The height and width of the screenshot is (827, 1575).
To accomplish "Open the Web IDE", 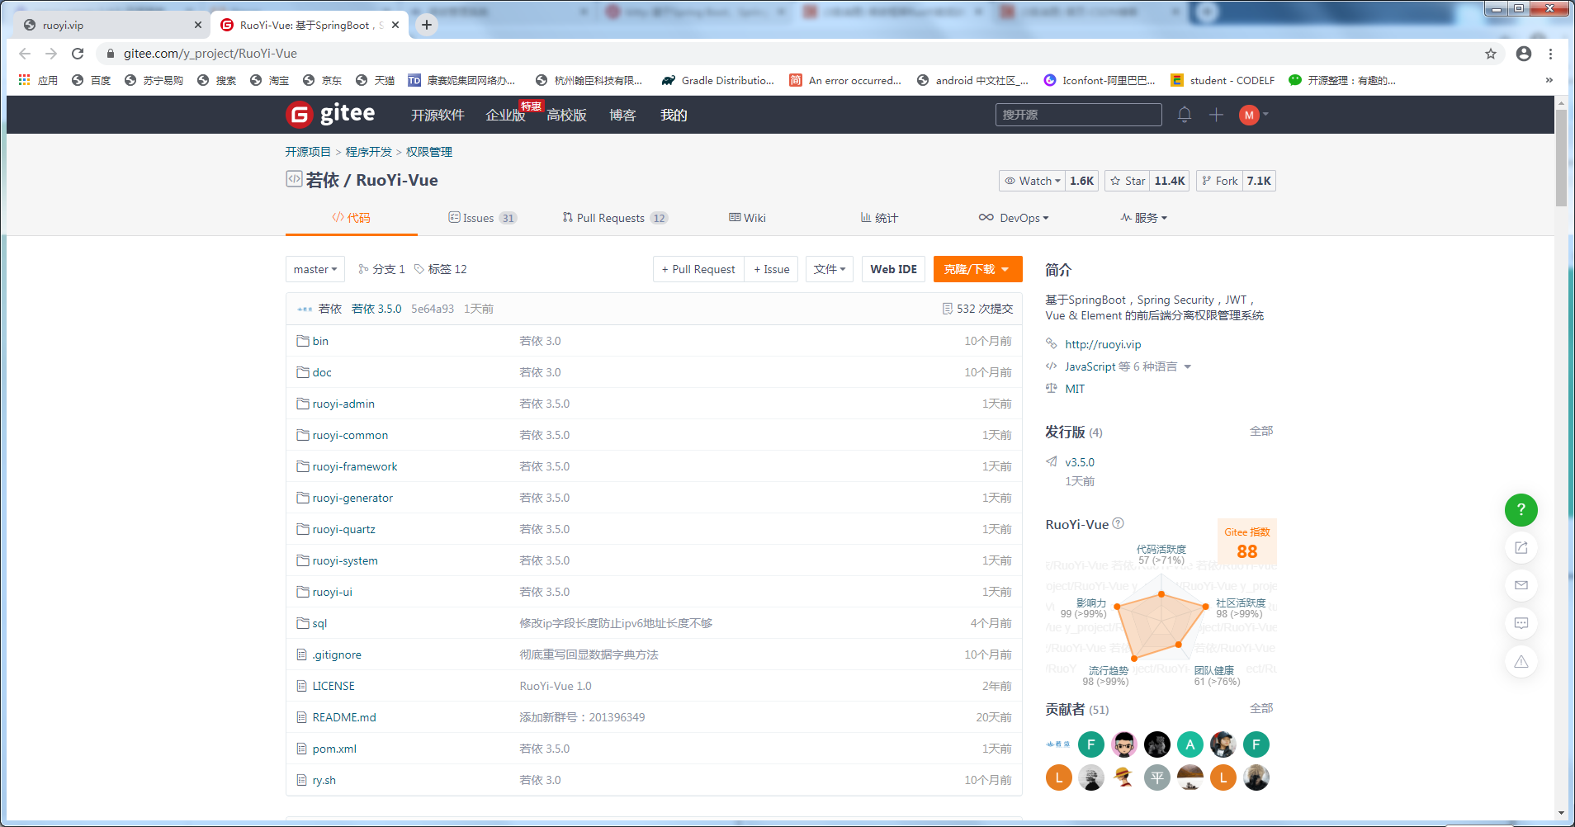I will [893, 268].
